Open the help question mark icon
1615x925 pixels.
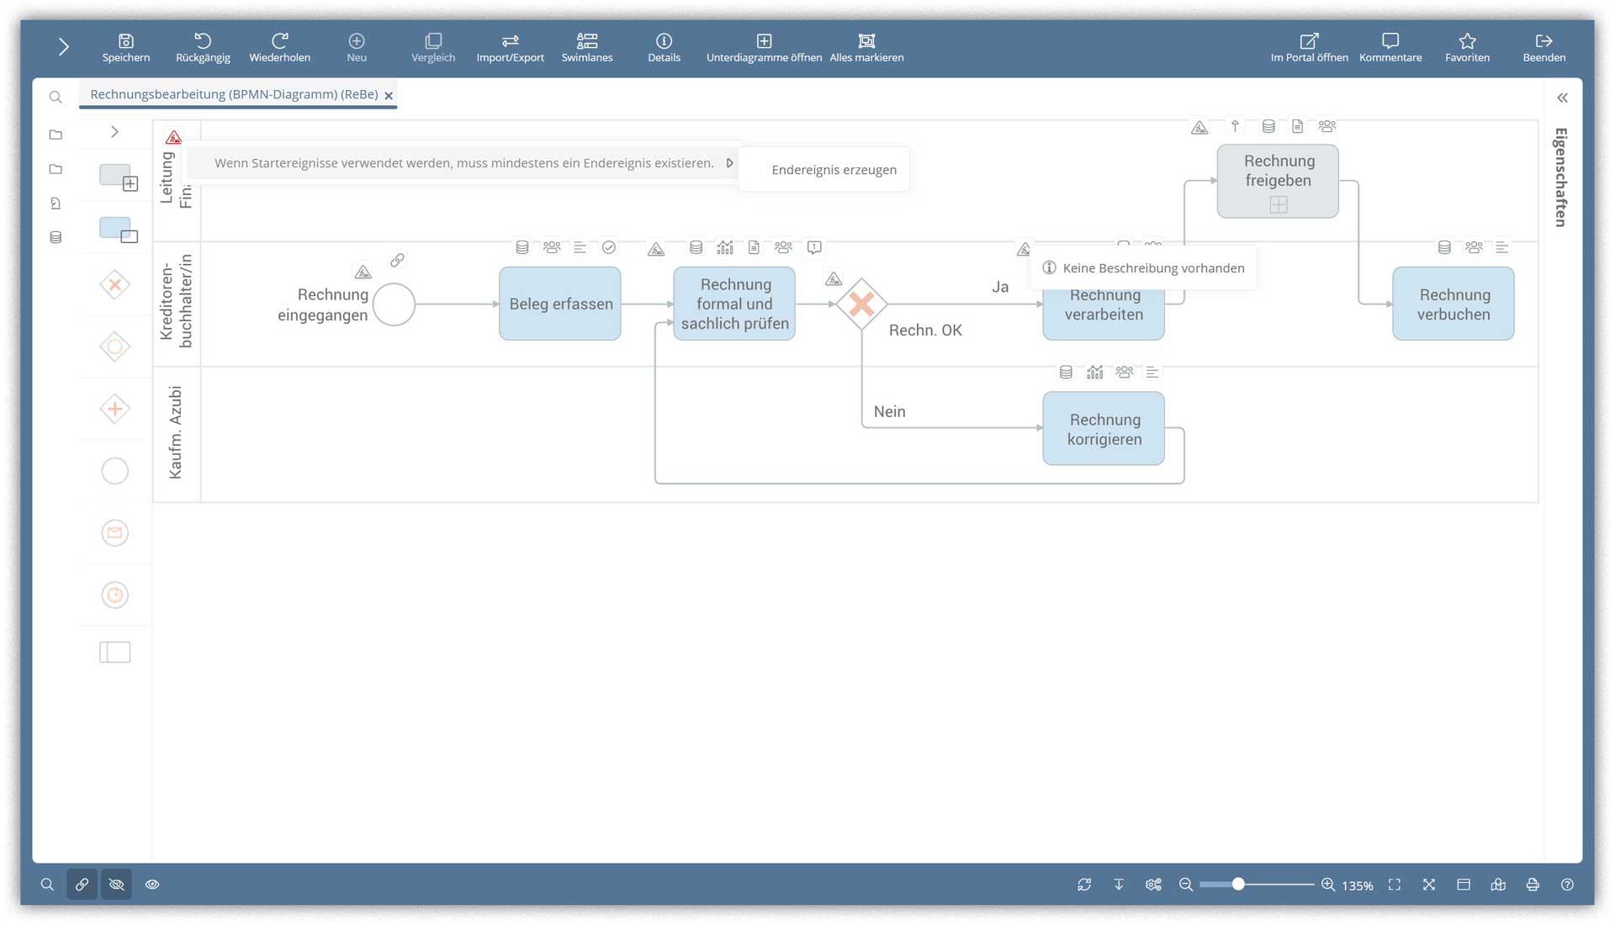click(1567, 885)
